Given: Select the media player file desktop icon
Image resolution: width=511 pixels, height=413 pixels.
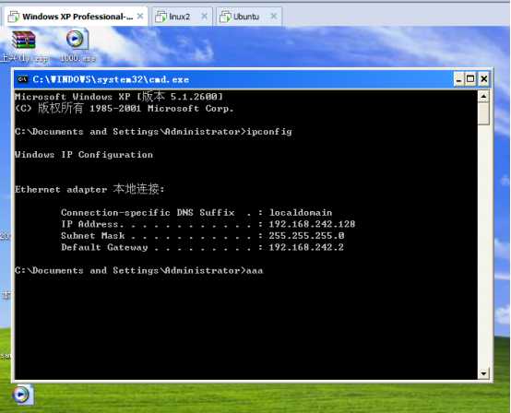Looking at the screenshot, I should click(77, 39).
